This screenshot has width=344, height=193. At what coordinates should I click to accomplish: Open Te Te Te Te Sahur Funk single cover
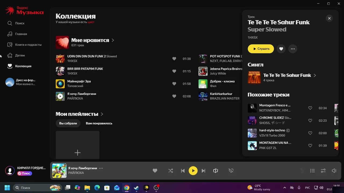(x=254, y=77)
